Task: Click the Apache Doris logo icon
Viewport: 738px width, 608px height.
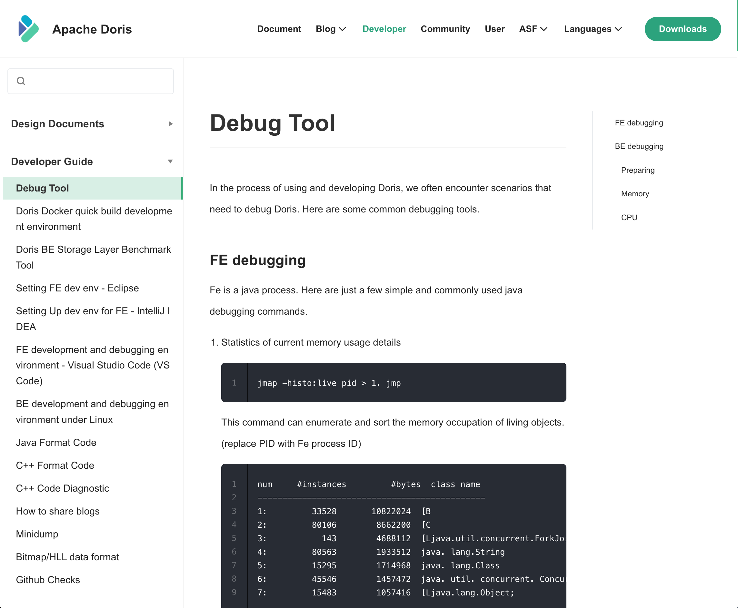Action: (x=28, y=29)
